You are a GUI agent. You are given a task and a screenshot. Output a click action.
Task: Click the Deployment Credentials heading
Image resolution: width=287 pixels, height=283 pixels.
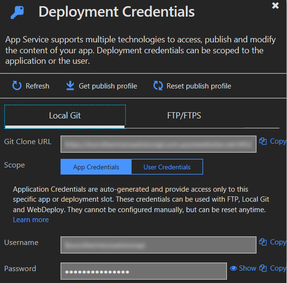click(117, 12)
